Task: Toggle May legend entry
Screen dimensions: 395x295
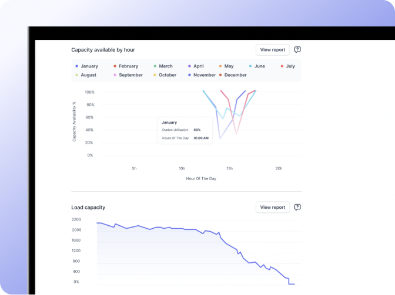Action: (226, 66)
